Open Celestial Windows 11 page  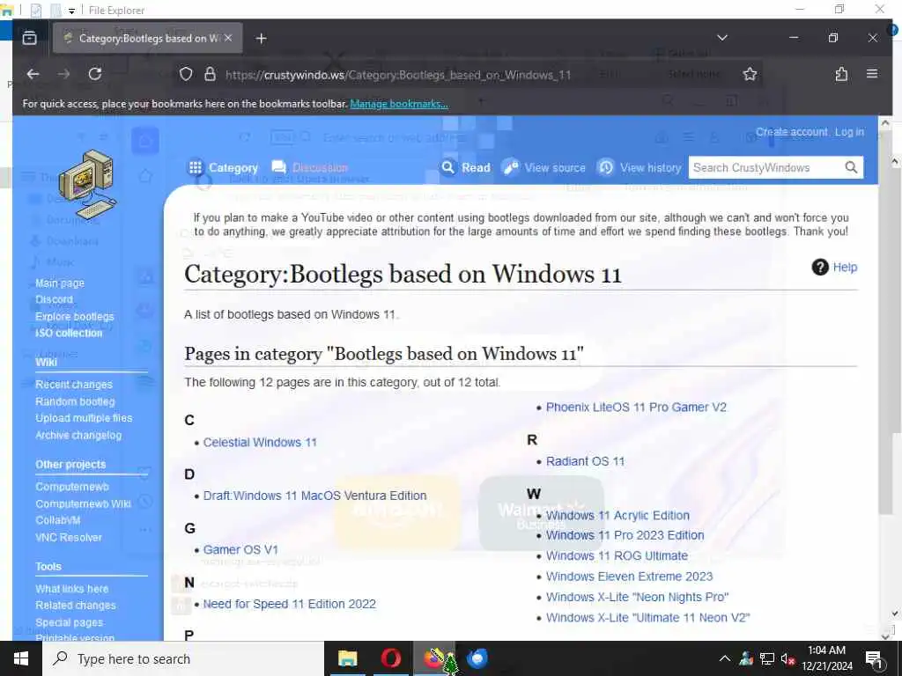point(260,443)
